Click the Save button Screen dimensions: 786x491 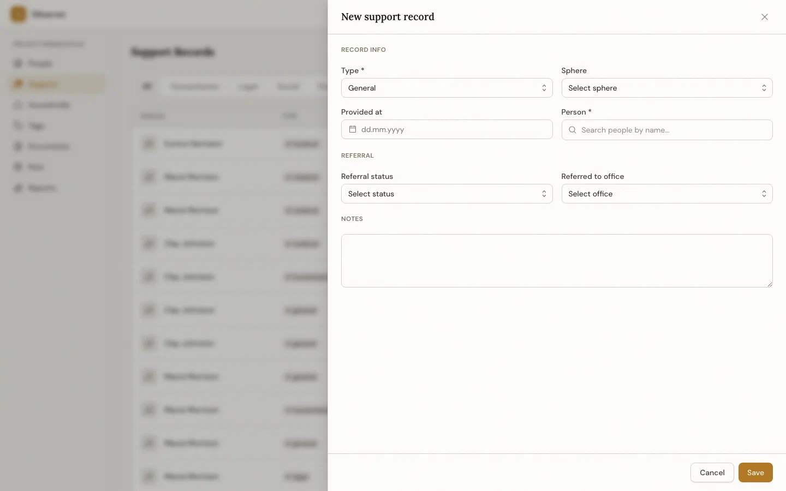point(755,472)
